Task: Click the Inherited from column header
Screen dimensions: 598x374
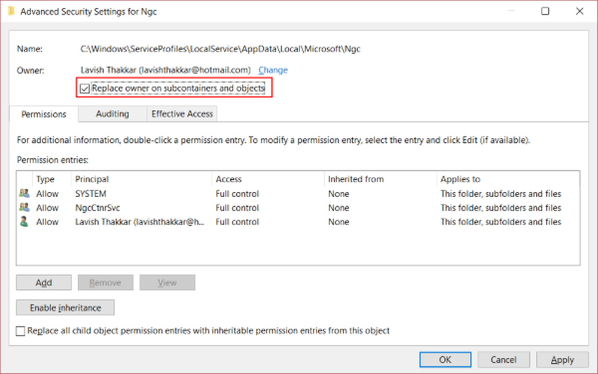Action: 356,179
